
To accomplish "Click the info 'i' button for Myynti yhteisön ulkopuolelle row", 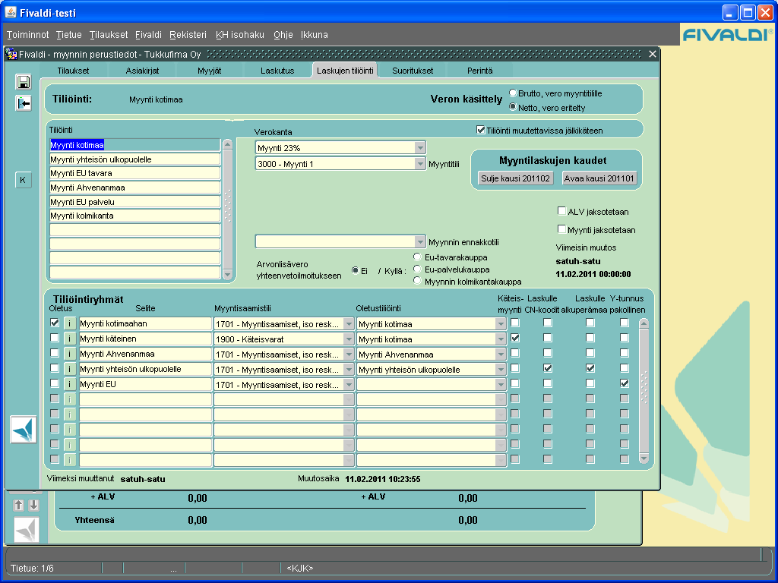I will (x=70, y=370).
